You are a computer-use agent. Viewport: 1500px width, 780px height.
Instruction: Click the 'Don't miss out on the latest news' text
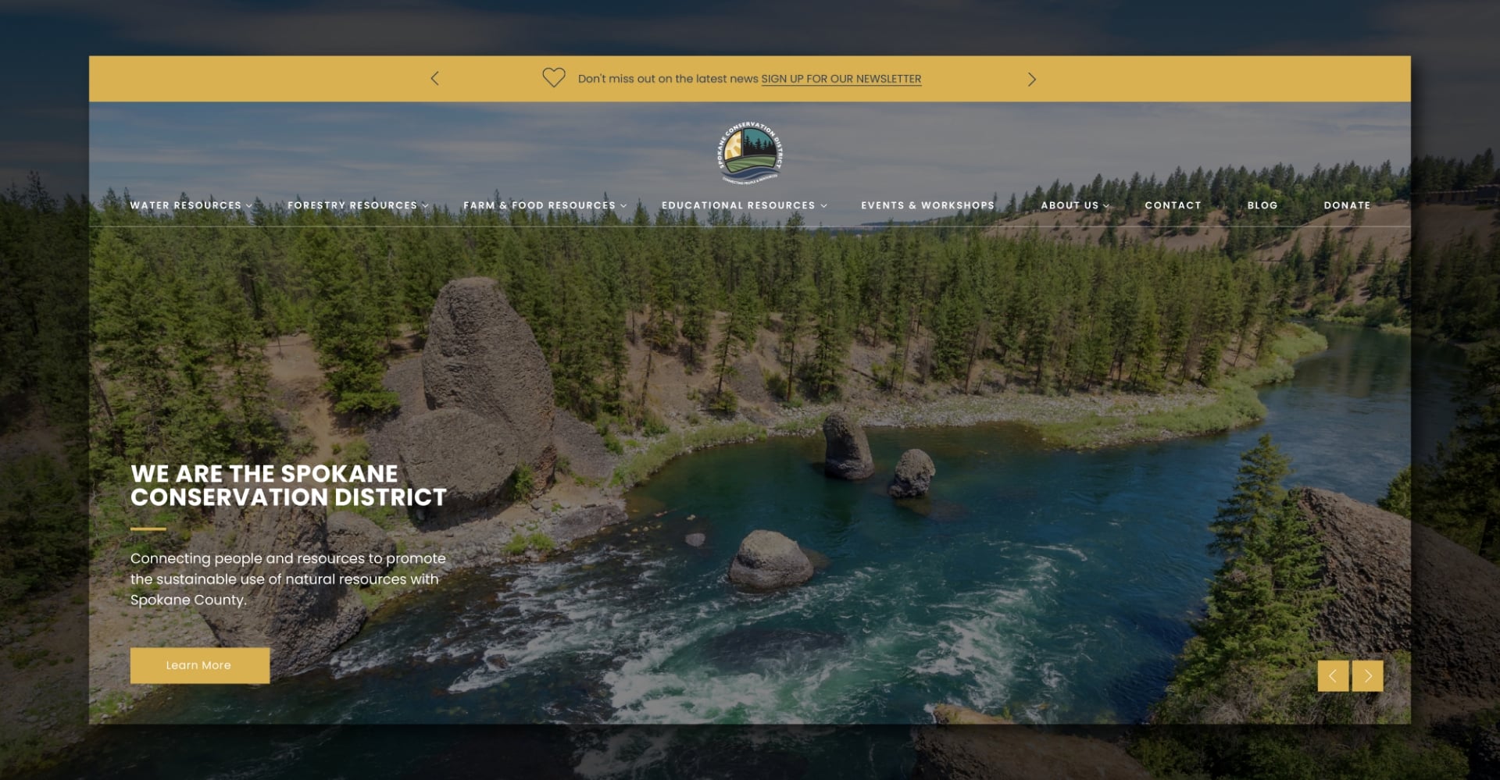pos(667,79)
